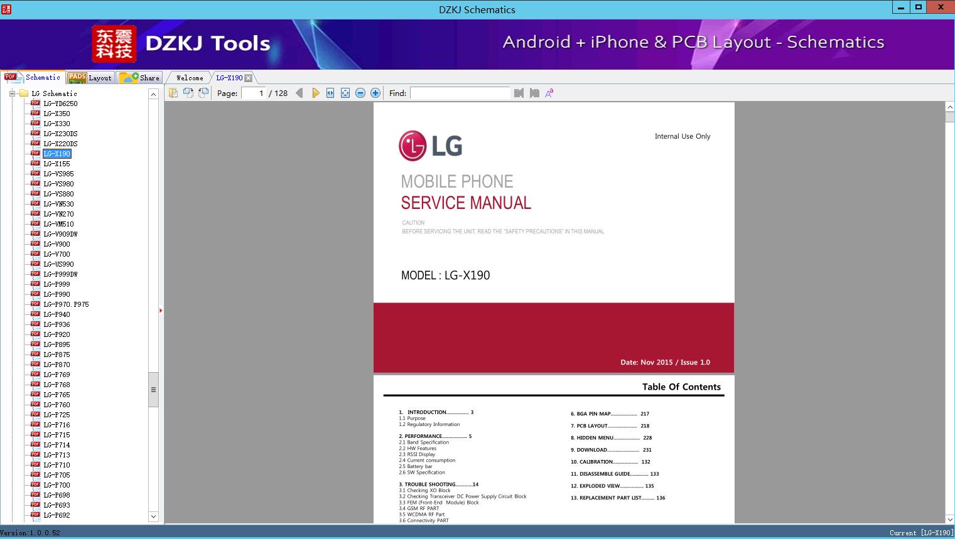Image resolution: width=955 pixels, height=539 pixels.
Task: Select LG-P999DW in the tree
Action: 60,274
